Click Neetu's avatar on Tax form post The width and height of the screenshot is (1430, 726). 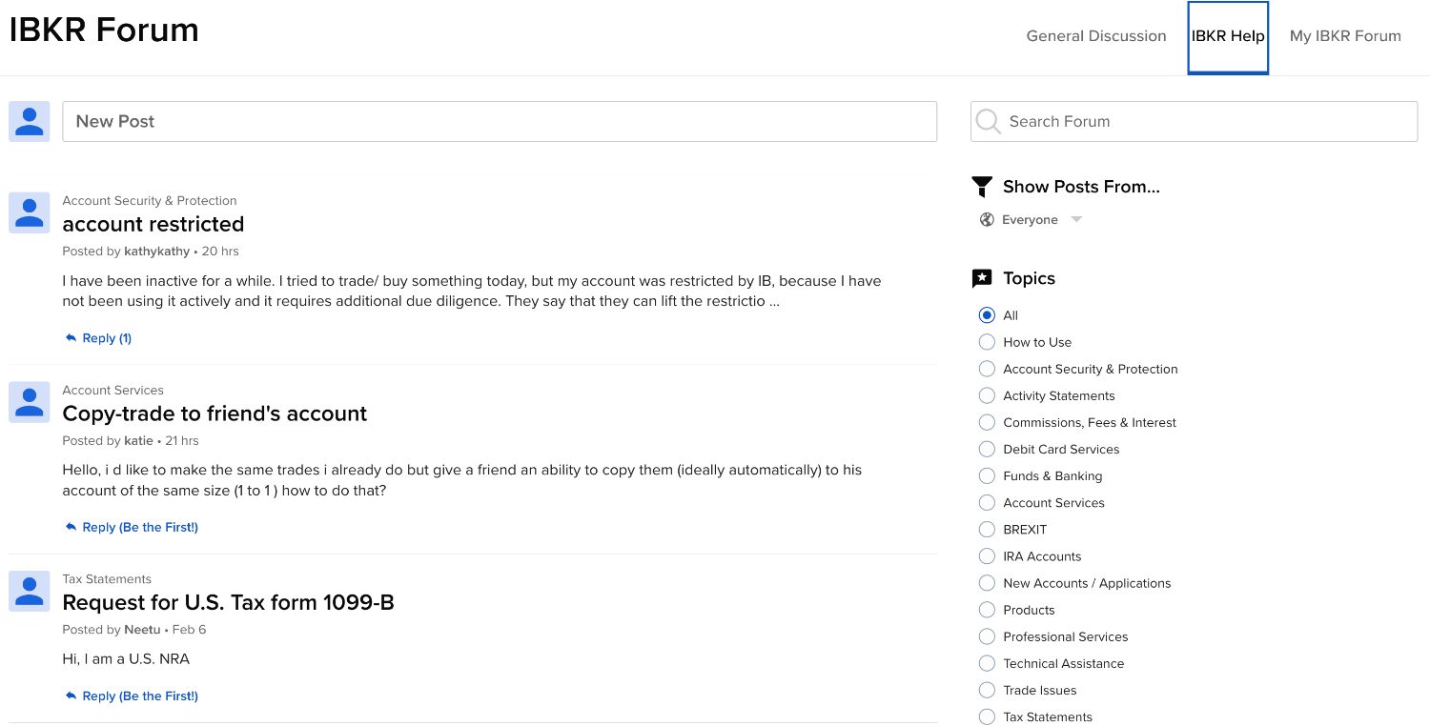pyautogui.click(x=30, y=591)
